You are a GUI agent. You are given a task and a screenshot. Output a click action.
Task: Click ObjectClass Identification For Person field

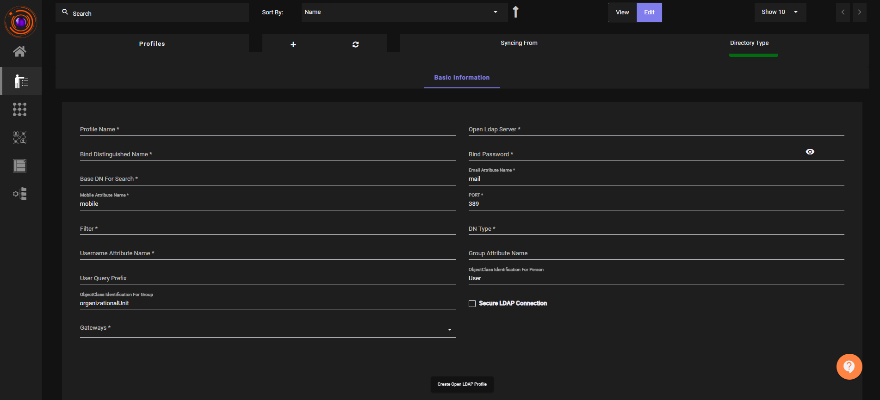[657, 278]
